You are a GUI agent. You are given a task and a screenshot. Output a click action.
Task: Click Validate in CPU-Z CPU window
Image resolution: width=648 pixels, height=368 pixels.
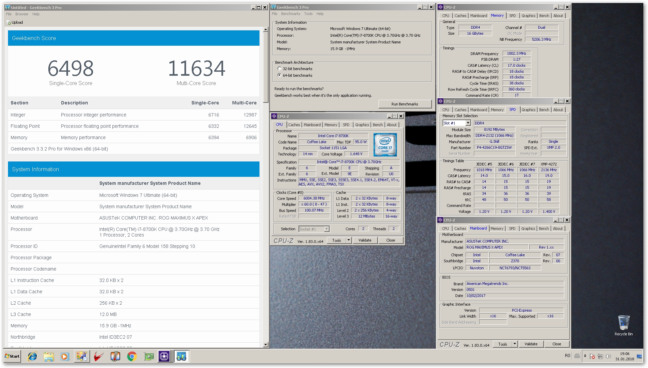(365, 240)
